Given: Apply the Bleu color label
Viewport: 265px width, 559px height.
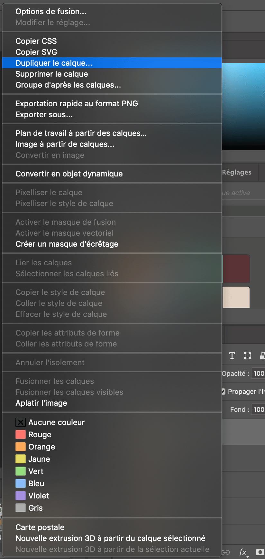Looking at the screenshot, I should coord(36,483).
